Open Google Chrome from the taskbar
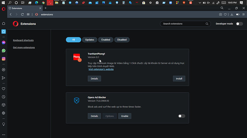Image resolution: width=247 pixels, height=138 pixels. click(43, 2)
